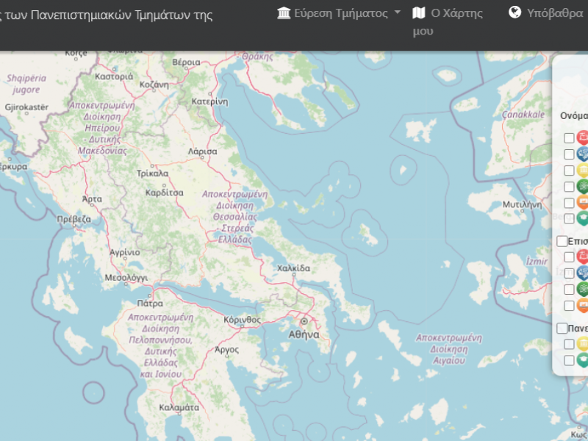Click the Αθήνα capital marker on map
Image resolution: width=588 pixels, height=441 pixels.
tap(304, 322)
